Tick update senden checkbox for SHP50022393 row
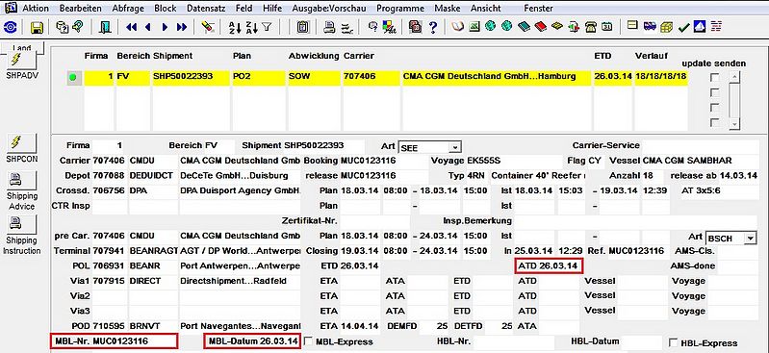 point(715,78)
